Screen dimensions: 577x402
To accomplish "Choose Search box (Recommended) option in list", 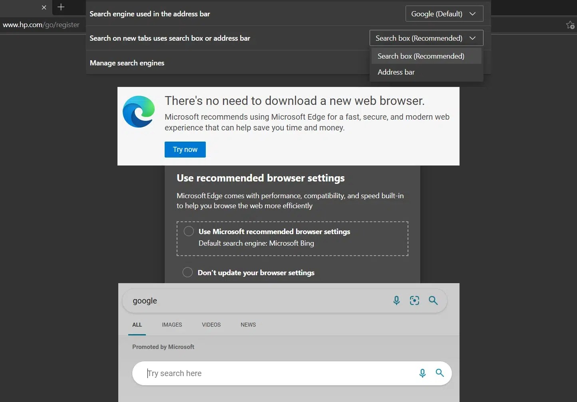I will [x=426, y=56].
